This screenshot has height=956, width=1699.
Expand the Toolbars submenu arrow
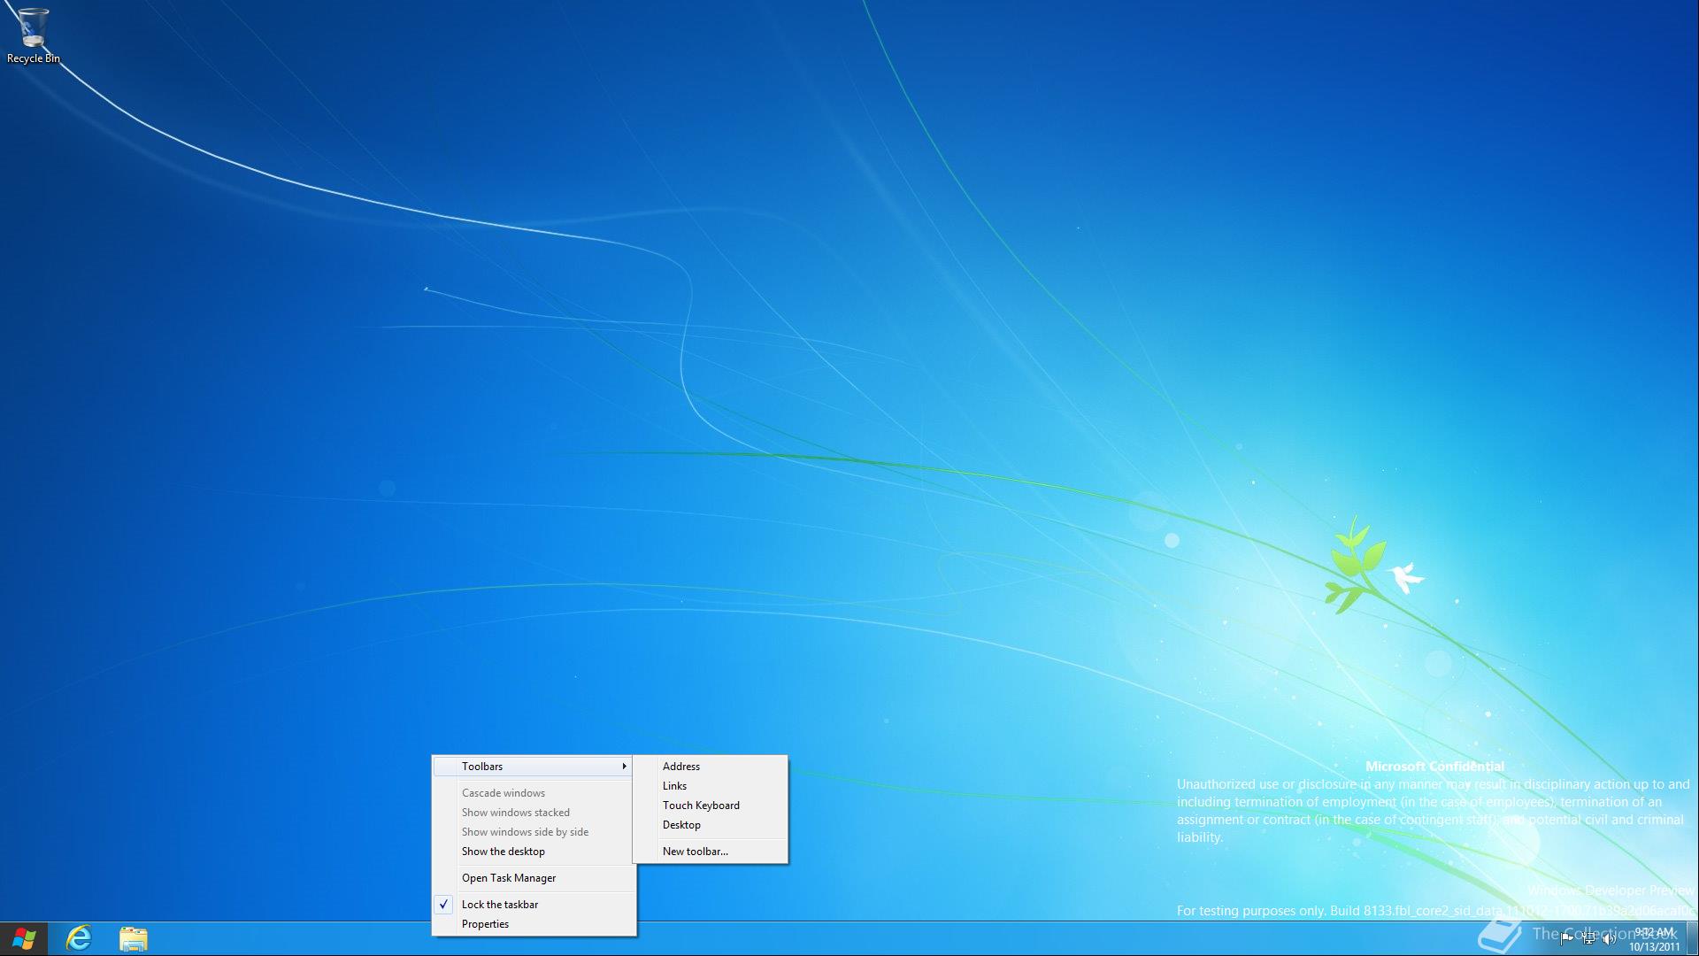624,767
